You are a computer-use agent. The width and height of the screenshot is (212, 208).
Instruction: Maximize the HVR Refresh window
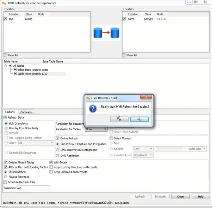click(196, 2)
